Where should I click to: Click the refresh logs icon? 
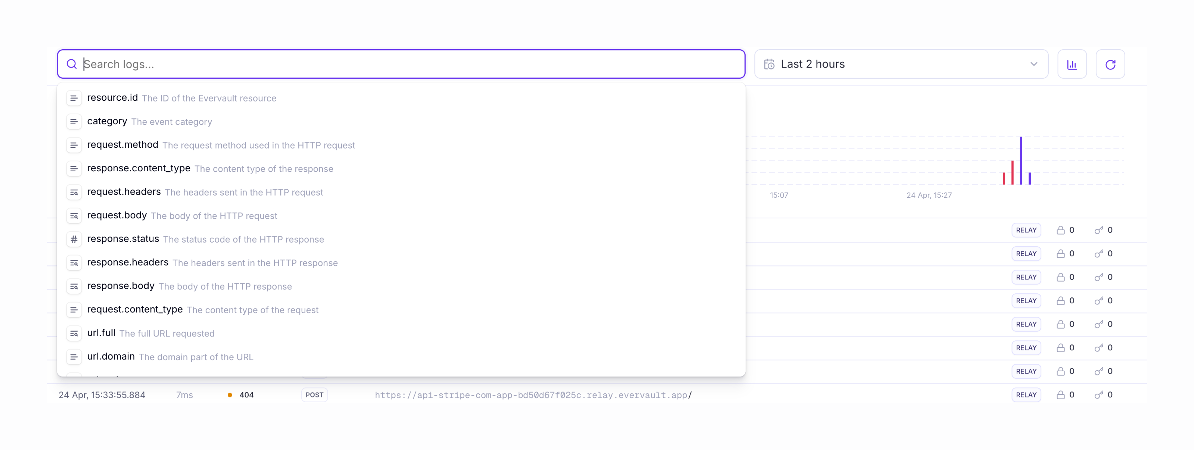pyautogui.click(x=1110, y=64)
